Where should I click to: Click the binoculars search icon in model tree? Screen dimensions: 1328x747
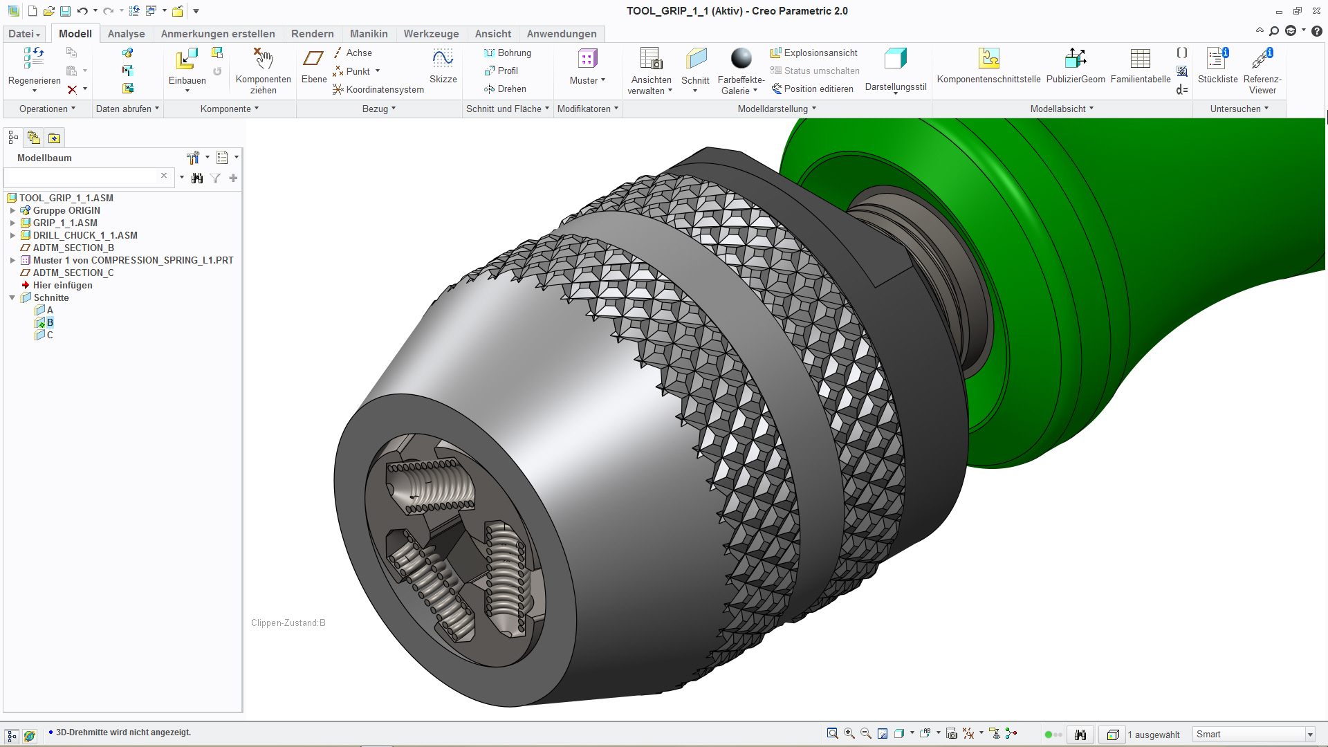pyautogui.click(x=197, y=178)
